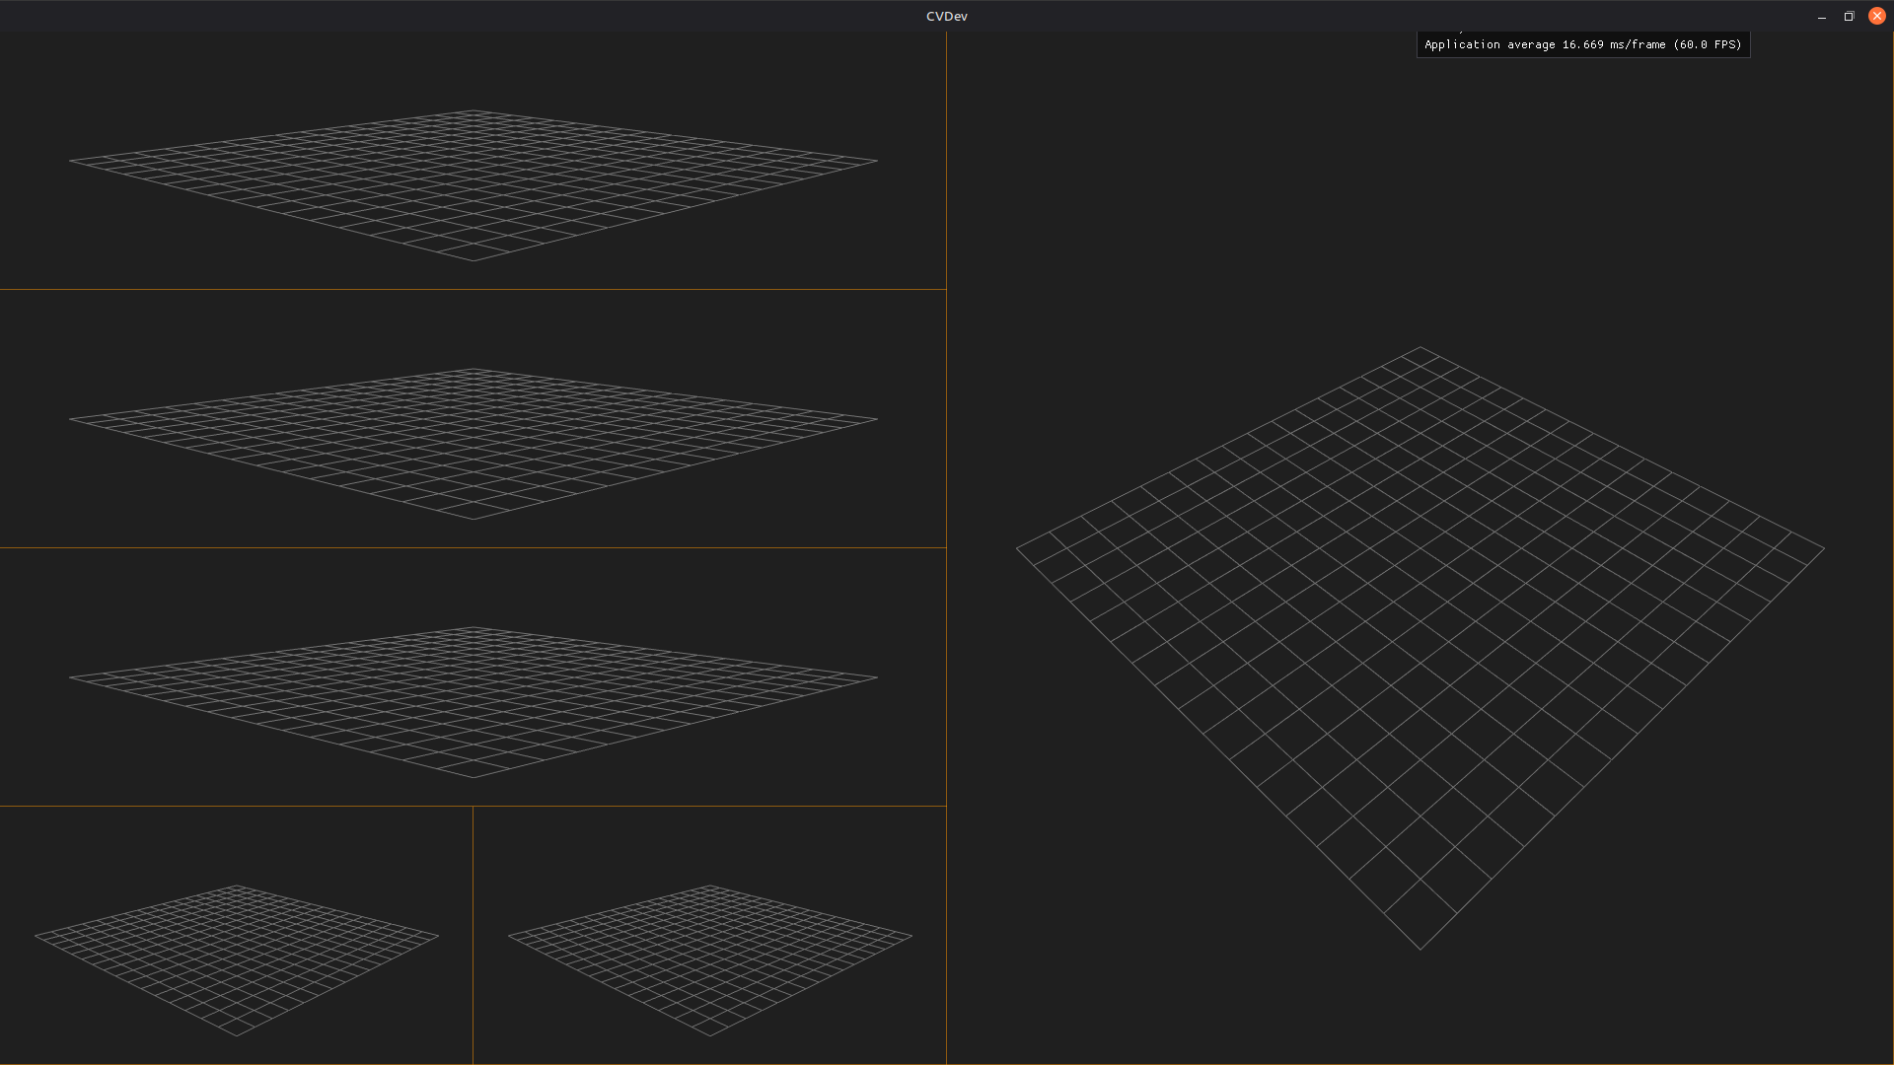1894x1065 pixels.
Task: Click the application average FPS overlay
Action: pyautogui.click(x=1582, y=44)
